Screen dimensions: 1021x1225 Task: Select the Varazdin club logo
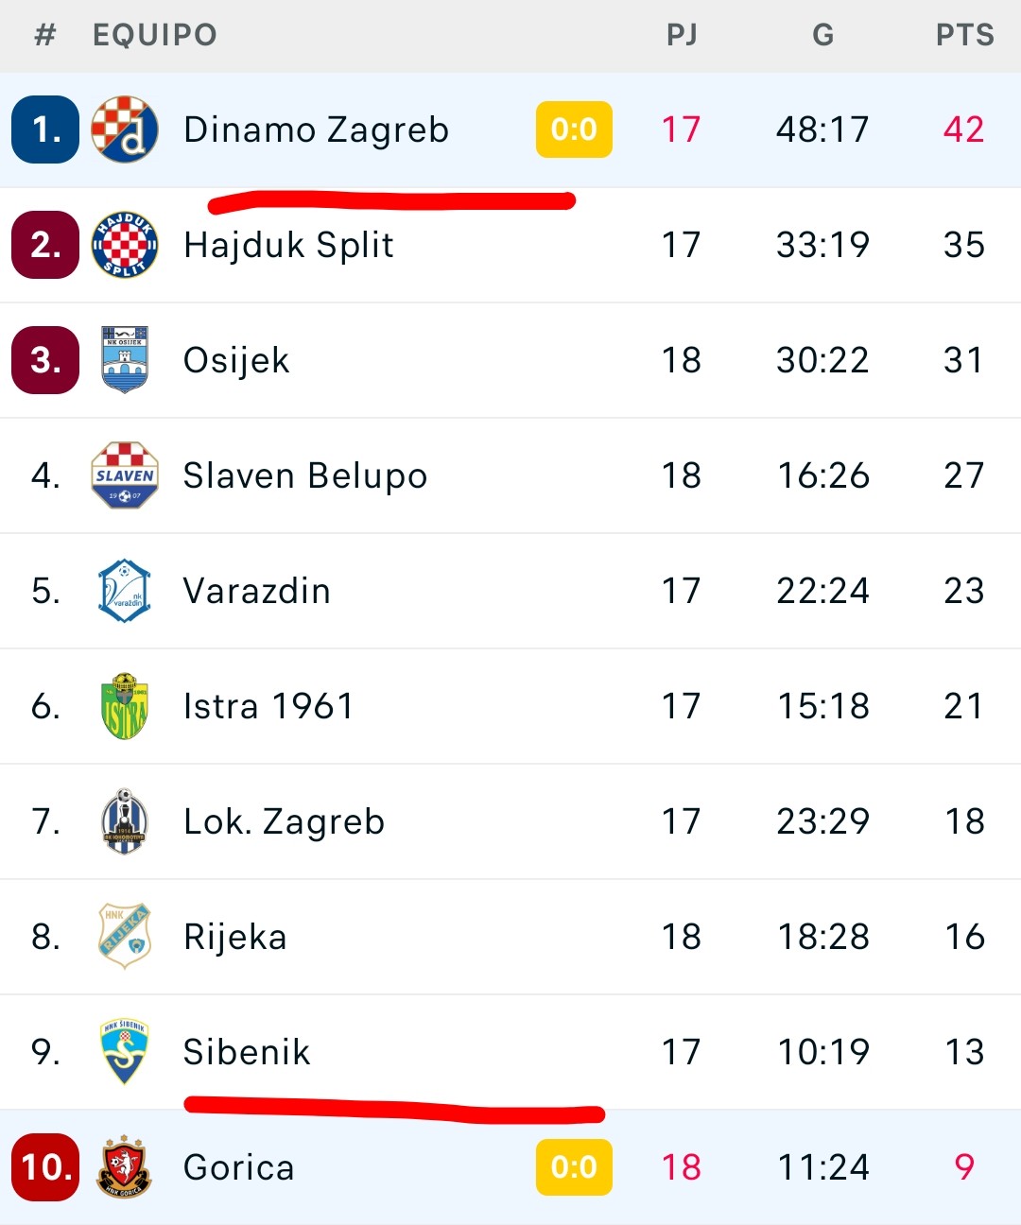125,591
